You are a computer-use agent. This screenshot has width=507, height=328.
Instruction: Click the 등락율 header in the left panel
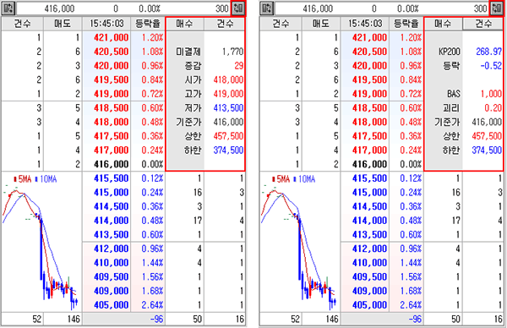[x=148, y=24]
